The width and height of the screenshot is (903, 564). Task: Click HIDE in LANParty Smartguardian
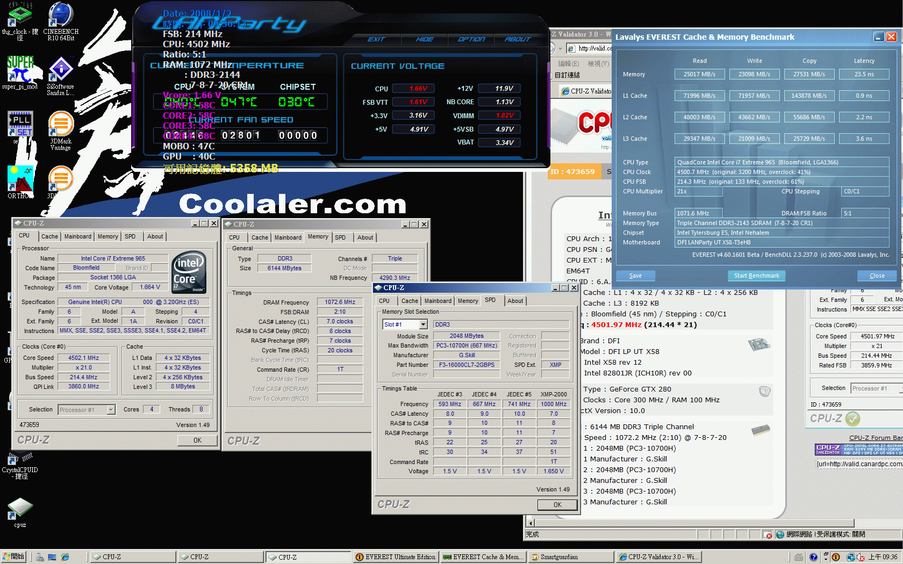click(425, 39)
